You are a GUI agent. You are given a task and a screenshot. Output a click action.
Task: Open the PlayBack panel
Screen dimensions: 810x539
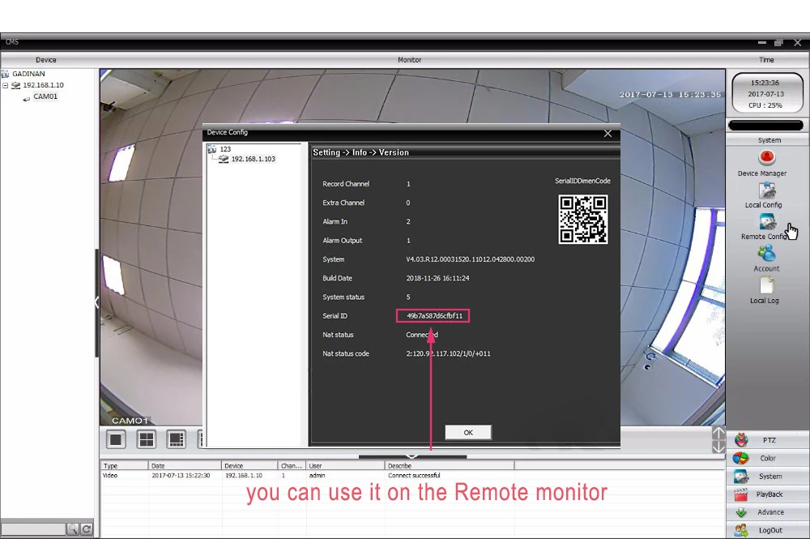click(768, 494)
